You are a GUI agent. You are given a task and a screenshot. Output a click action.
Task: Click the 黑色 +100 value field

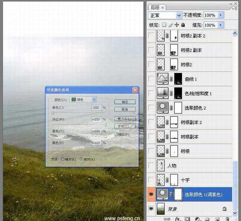96,143
